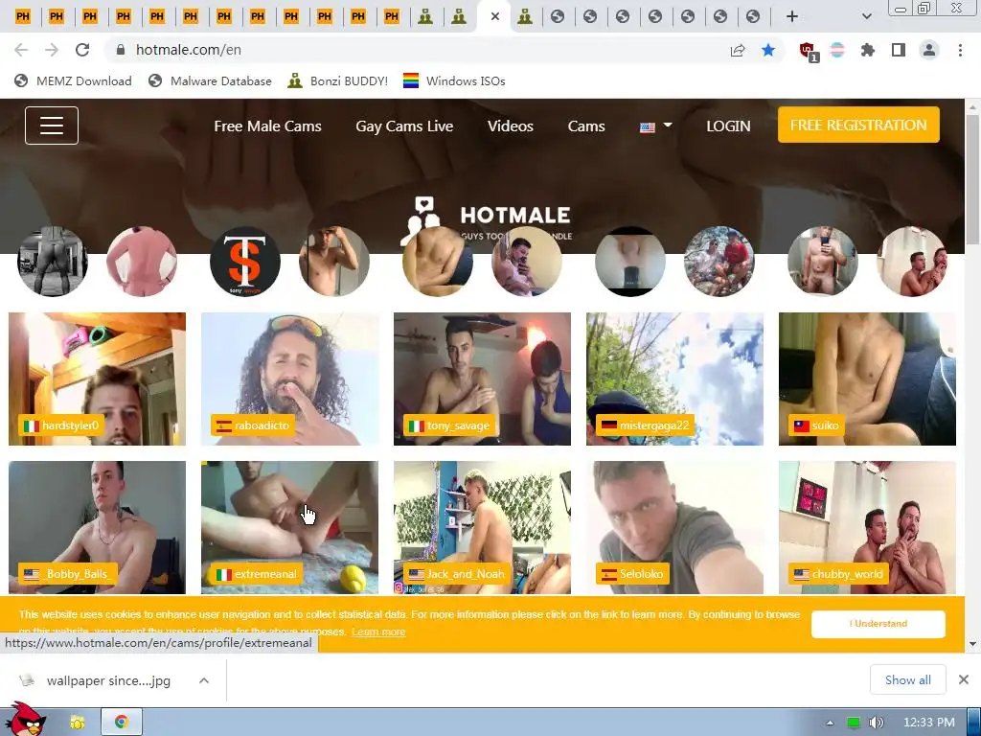The height and width of the screenshot is (736, 981).
Task: Click the page's vertical scrollbar thumb
Action: tap(972, 178)
